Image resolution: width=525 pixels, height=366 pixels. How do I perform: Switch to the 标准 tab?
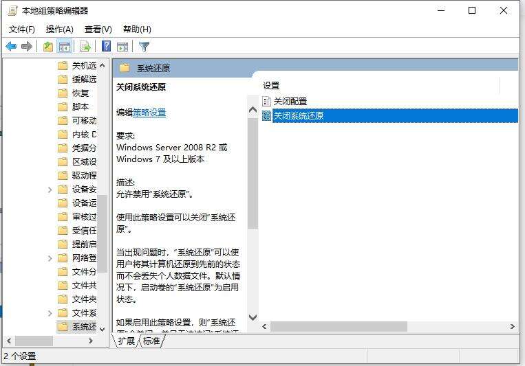(151, 341)
